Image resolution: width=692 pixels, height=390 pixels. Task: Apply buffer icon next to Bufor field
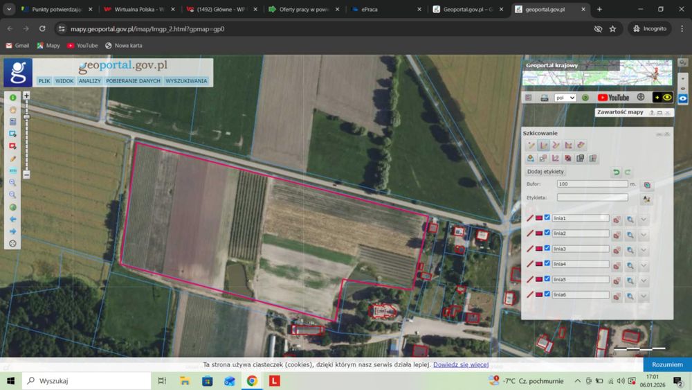(647, 185)
